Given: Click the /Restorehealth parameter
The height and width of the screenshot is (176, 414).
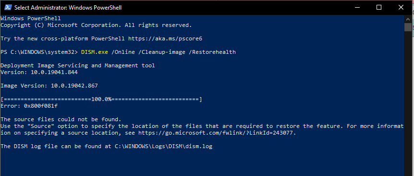Looking at the screenshot, I should [x=212, y=52].
